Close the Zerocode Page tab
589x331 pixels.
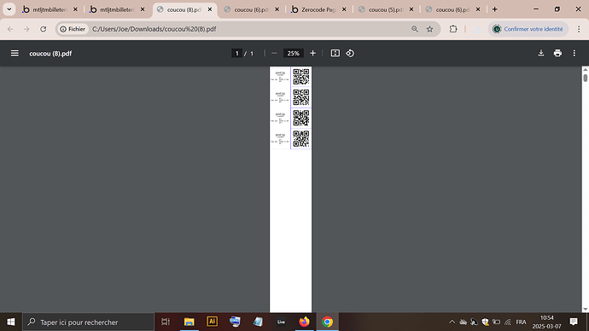click(344, 9)
